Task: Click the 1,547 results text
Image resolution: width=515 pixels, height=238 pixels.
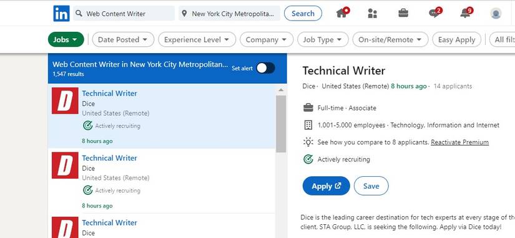Action: point(68,74)
